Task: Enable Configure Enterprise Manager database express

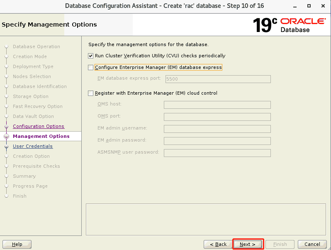Action: pyautogui.click(x=90, y=67)
